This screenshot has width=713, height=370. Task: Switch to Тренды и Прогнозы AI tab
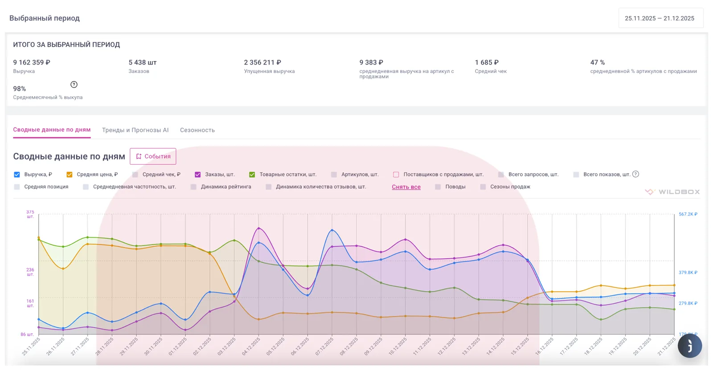point(135,130)
